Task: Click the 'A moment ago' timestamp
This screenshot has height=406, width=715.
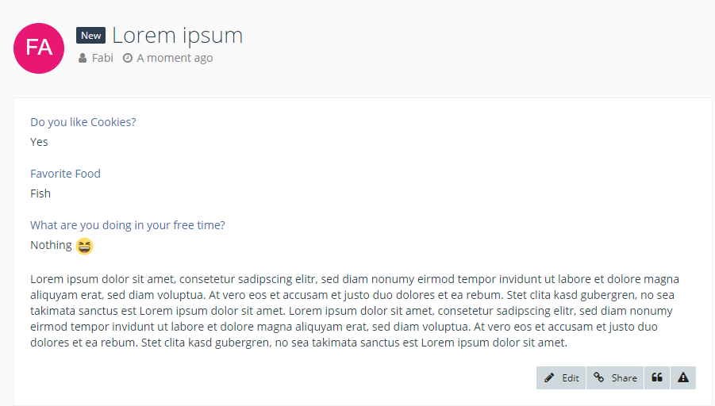Action: (175, 58)
